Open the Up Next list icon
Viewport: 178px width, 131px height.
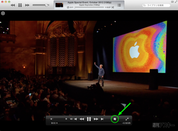119,5
